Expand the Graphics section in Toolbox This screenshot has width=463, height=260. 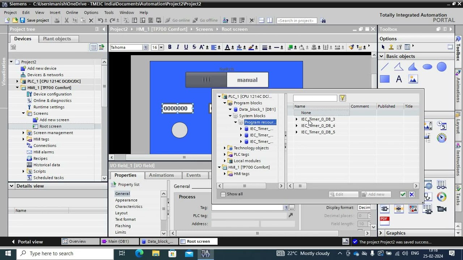(381, 233)
